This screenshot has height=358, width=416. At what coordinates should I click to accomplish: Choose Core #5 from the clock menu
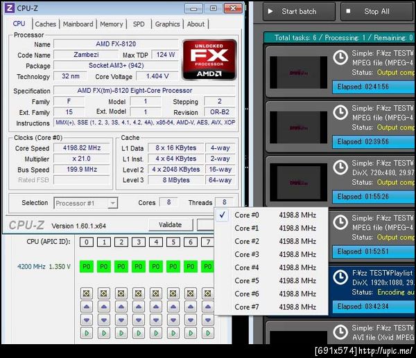[271, 280]
